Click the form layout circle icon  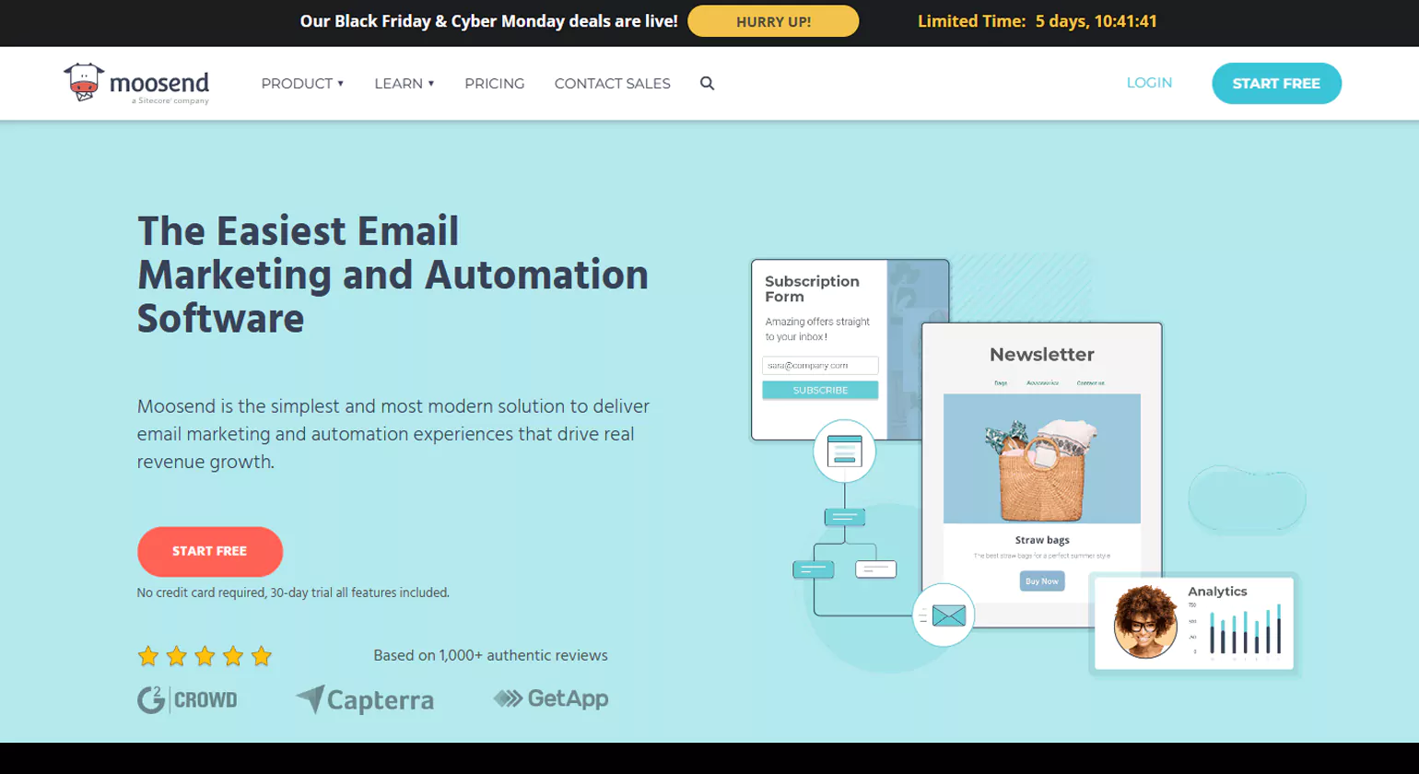click(844, 451)
